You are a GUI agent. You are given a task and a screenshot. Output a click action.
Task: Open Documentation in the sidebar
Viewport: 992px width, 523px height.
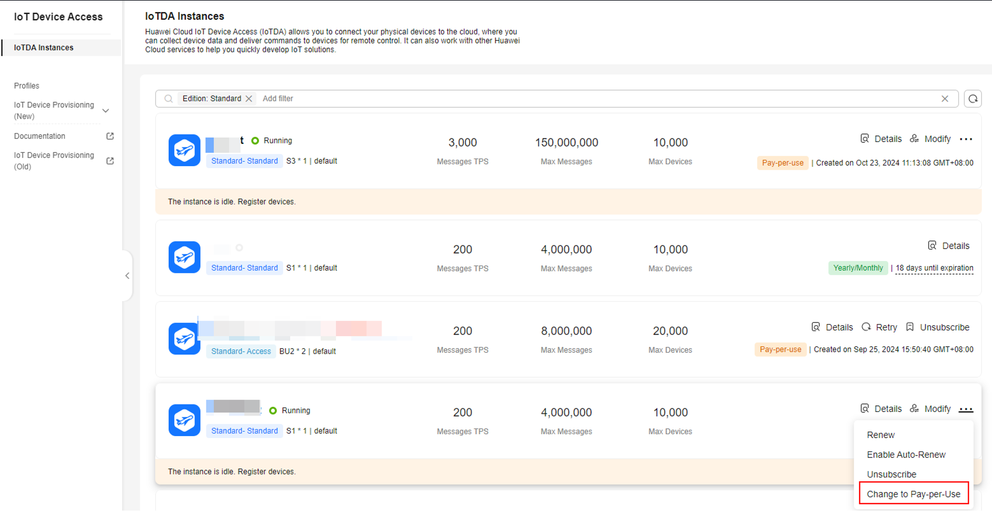pyautogui.click(x=40, y=136)
